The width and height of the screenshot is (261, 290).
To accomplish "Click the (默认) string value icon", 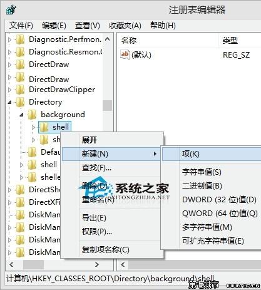I will pos(125,54).
